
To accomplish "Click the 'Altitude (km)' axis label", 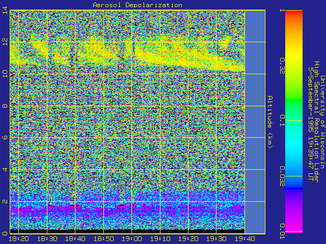I will (x=269, y=122).
